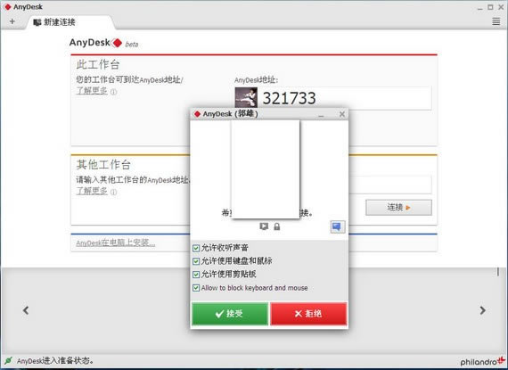This screenshot has height=370, width=508.
Task: Click the green connection status icon
Action: point(8,360)
